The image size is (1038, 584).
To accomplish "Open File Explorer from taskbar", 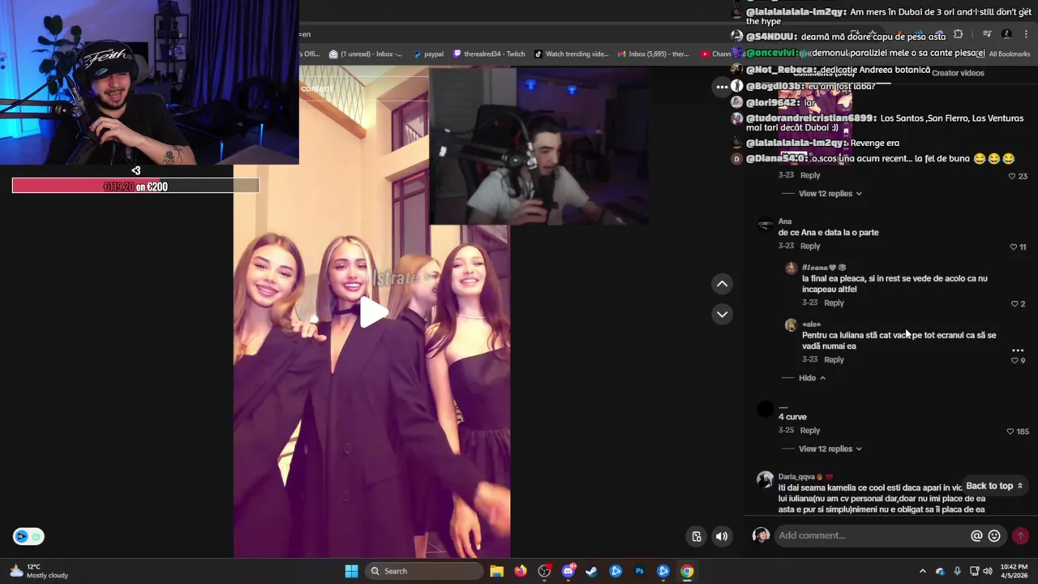I will pyautogui.click(x=496, y=571).
